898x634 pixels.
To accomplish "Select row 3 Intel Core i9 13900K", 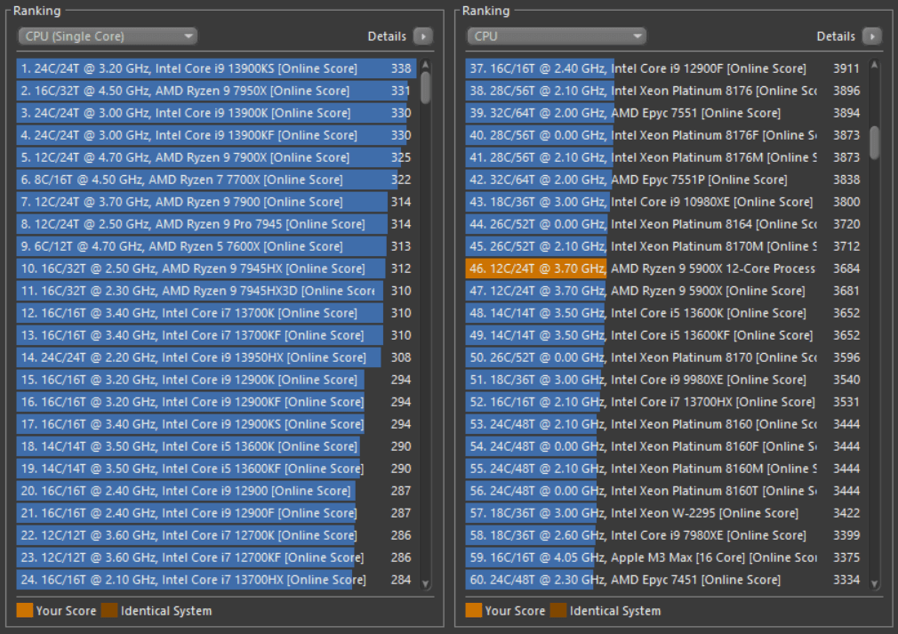I will 216,113.
